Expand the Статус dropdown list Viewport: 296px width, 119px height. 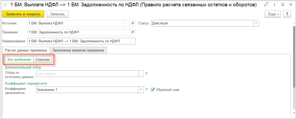[x=256, y=23]
